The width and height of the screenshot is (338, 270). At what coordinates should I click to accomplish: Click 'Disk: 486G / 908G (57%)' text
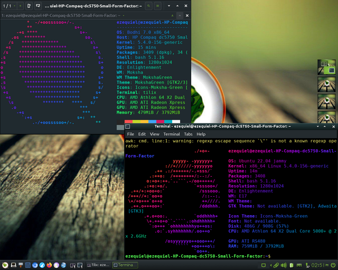pyautogui.click(x=258, y=226)
